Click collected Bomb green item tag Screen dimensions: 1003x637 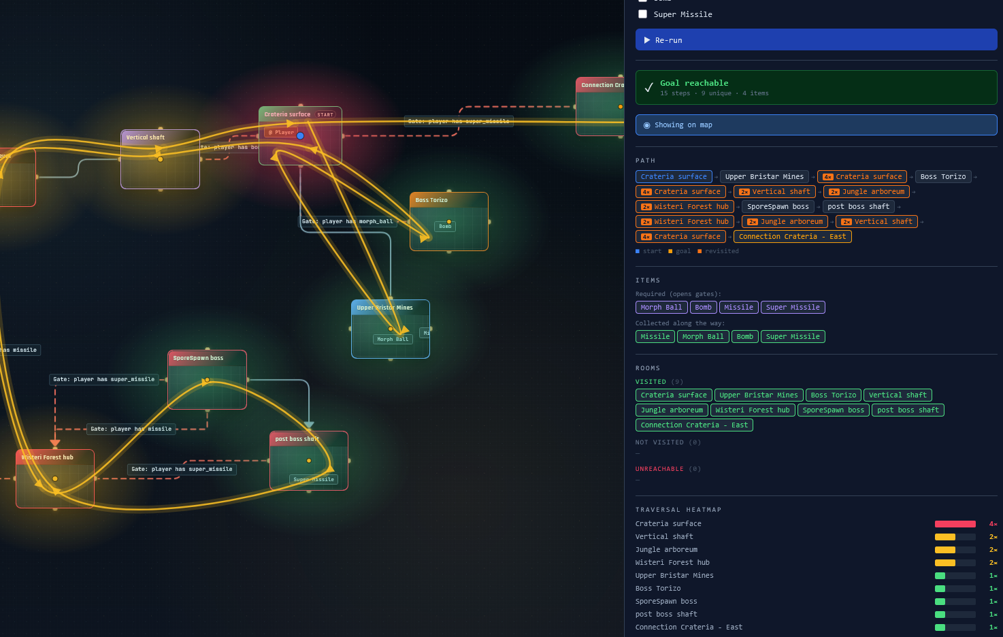(744, 336)
